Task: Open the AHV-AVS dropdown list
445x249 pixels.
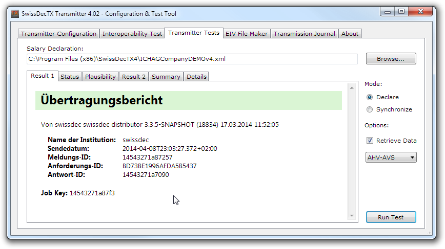Action: pos(391,157)
